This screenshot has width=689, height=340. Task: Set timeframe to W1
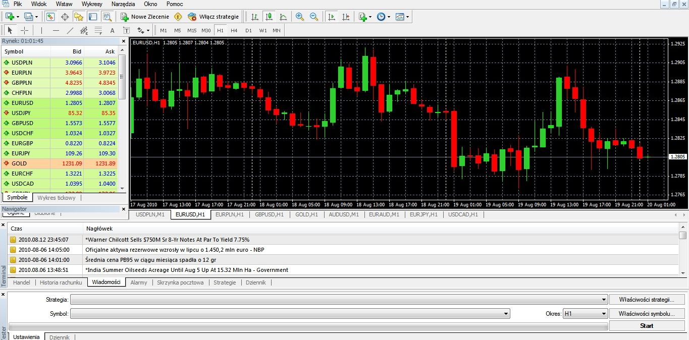[262, 30]
